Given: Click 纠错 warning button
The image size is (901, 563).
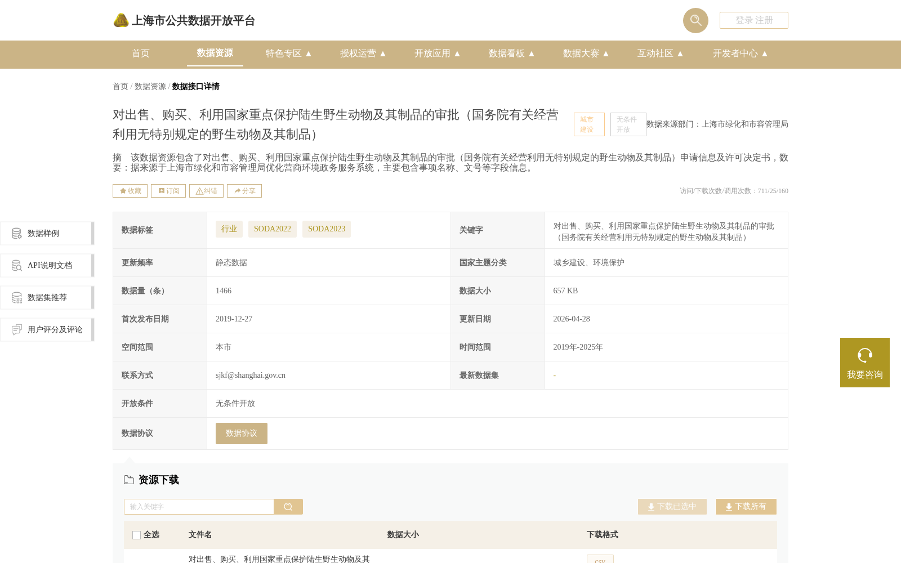Looking at the screenshot, I should tap(206, 191).
